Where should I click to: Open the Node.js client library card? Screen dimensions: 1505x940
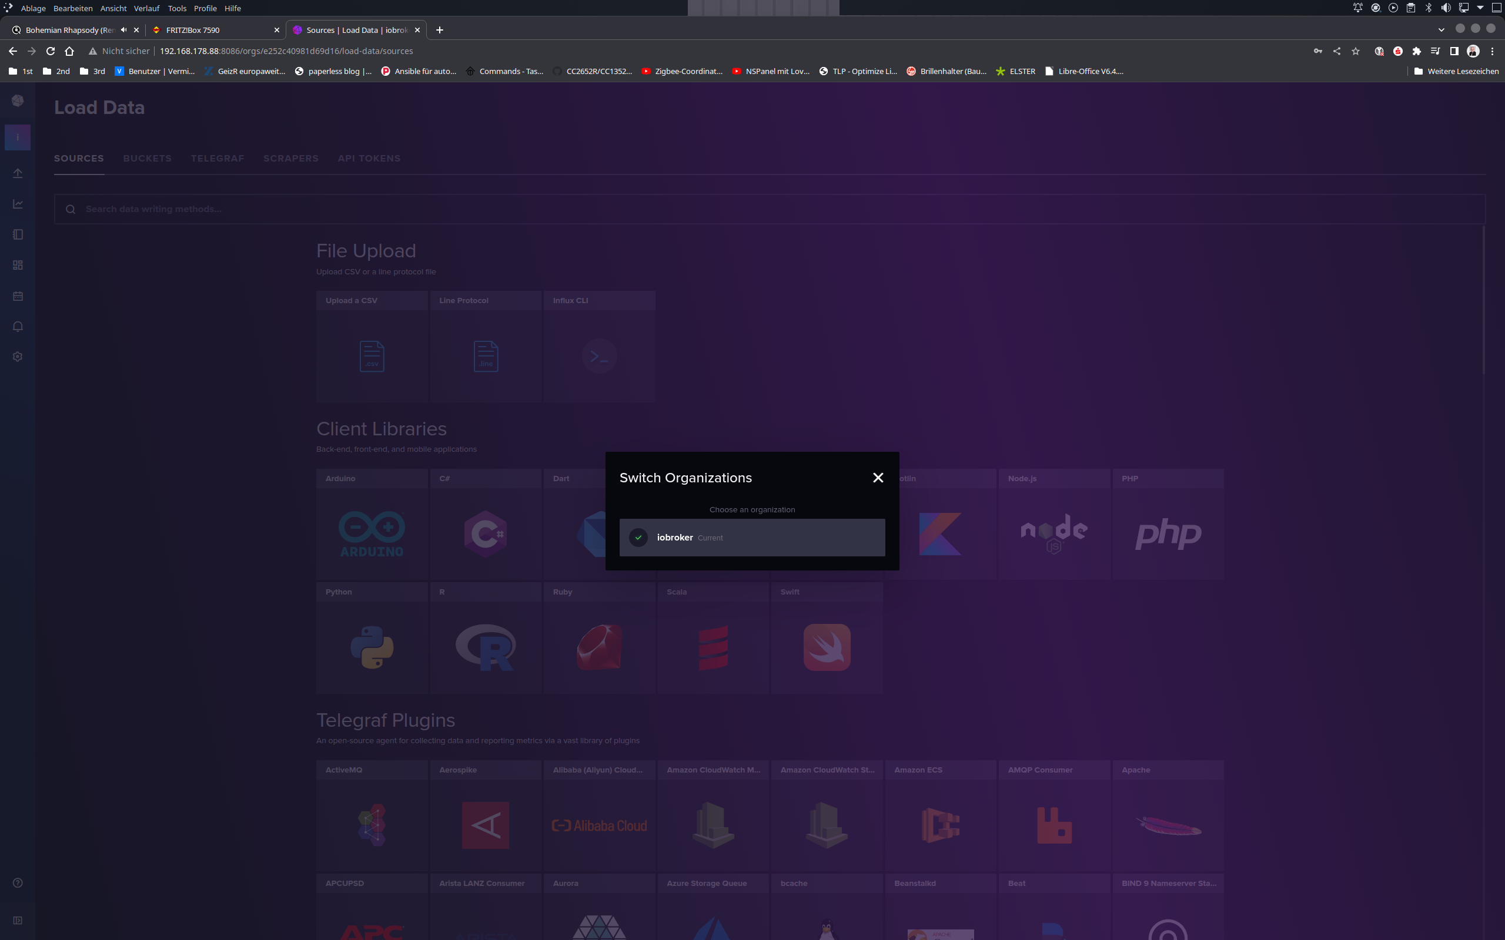tap(1054, 524)
